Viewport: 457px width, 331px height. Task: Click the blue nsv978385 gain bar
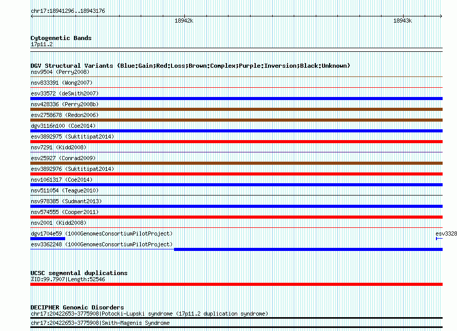tap(236, 206)
